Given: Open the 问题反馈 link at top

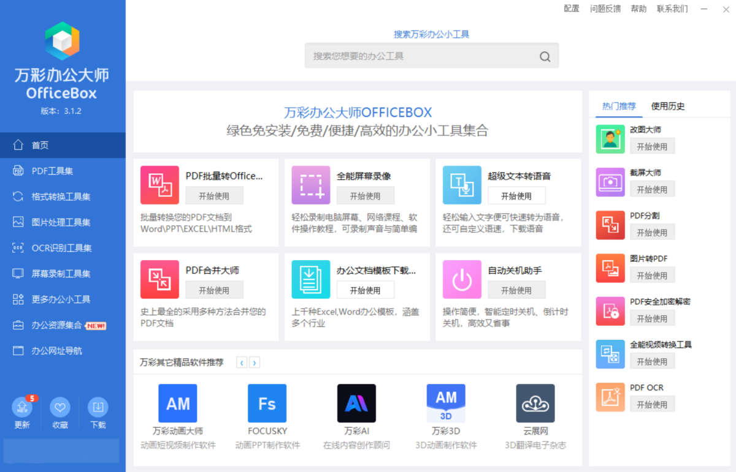Looking at the screenshot, I should (x=605, y=9).
